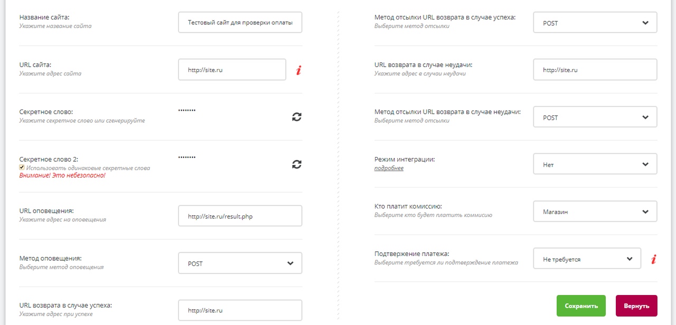Click the failure return URL input field

595,70
